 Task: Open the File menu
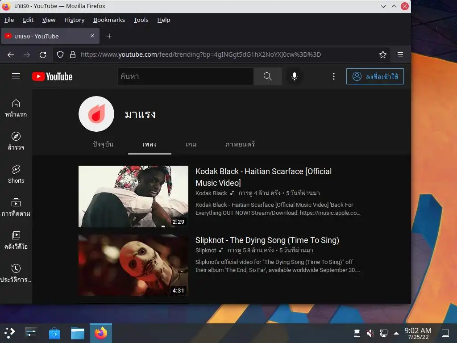(x=9, y=20)
